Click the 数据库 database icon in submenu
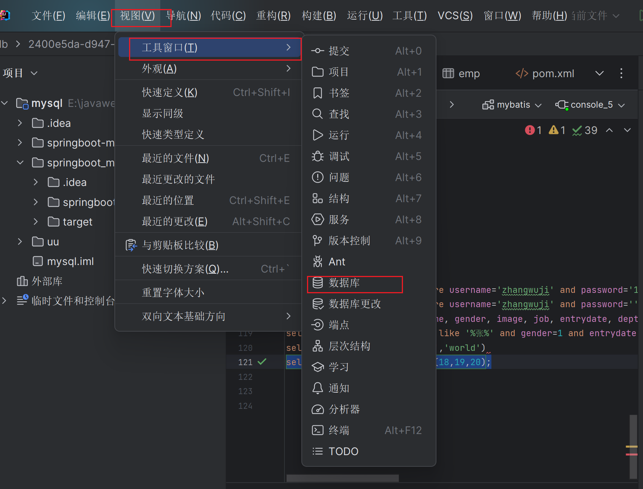 [318, 283]
